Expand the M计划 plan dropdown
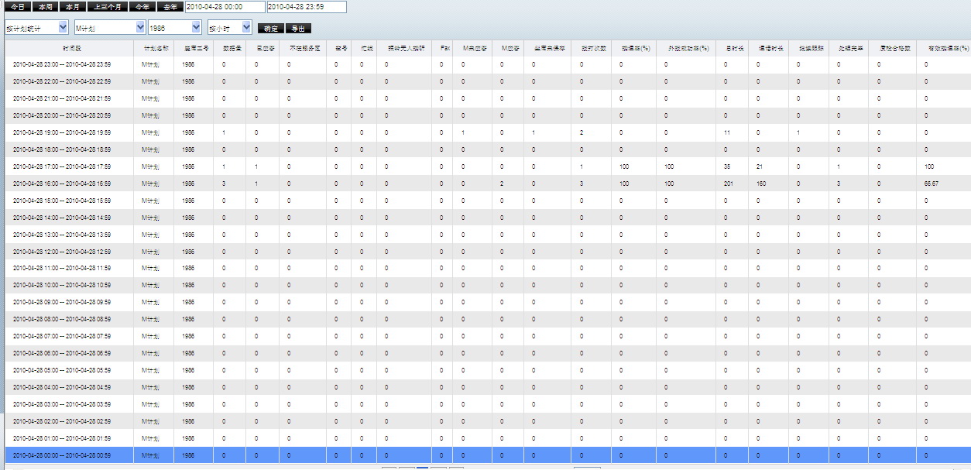971x470 pixels. pos(109,27)
